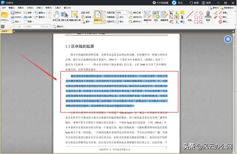This screenshot has width=237, height=154.
Task: Click the Stamp tool icon
Action: [x=208, y=15]
